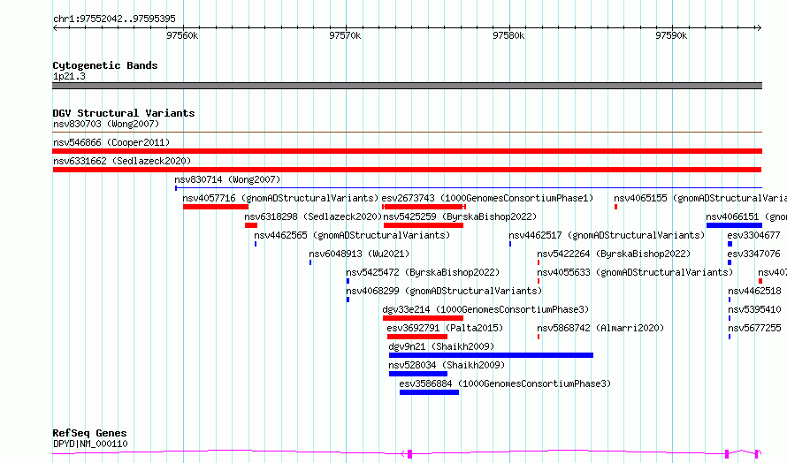Click the red bar under nsv4057716
787x463 pixels.
point(216,207)
